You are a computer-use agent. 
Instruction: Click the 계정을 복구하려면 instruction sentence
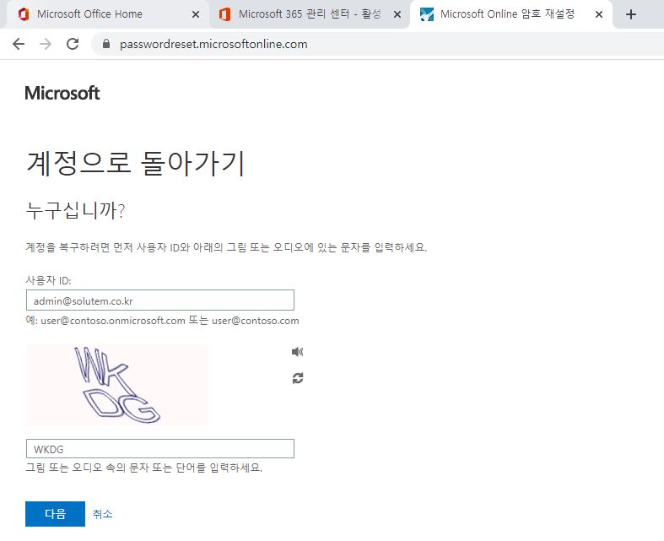coord(226,247)
